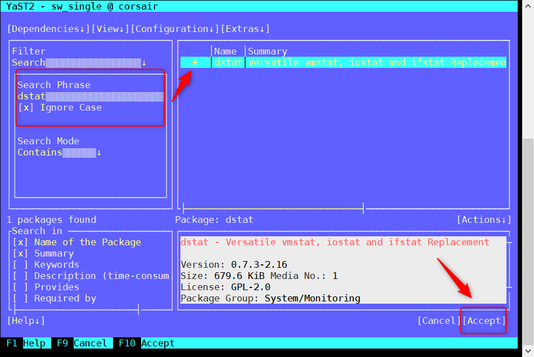Open the Actions dropdown menu
The height and width of the screenshot is (357, 534).
484,219
